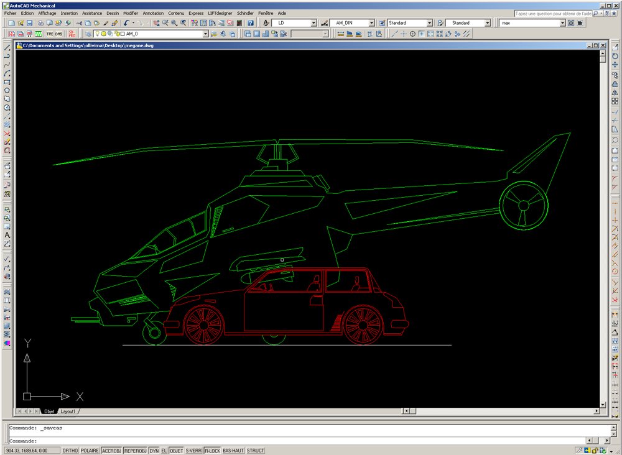
Task: Click the calculator icon in the toolbar
Action: pos(239,23)
